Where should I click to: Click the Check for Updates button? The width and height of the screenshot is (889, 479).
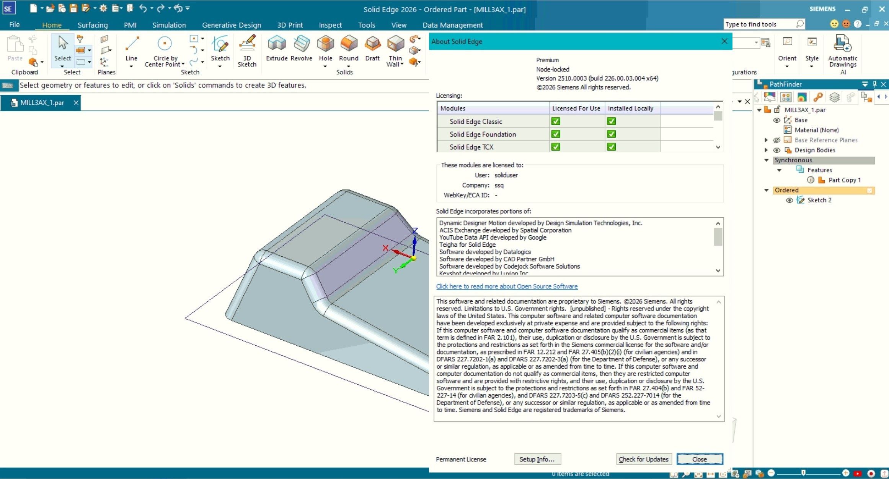tap(643, 459)
